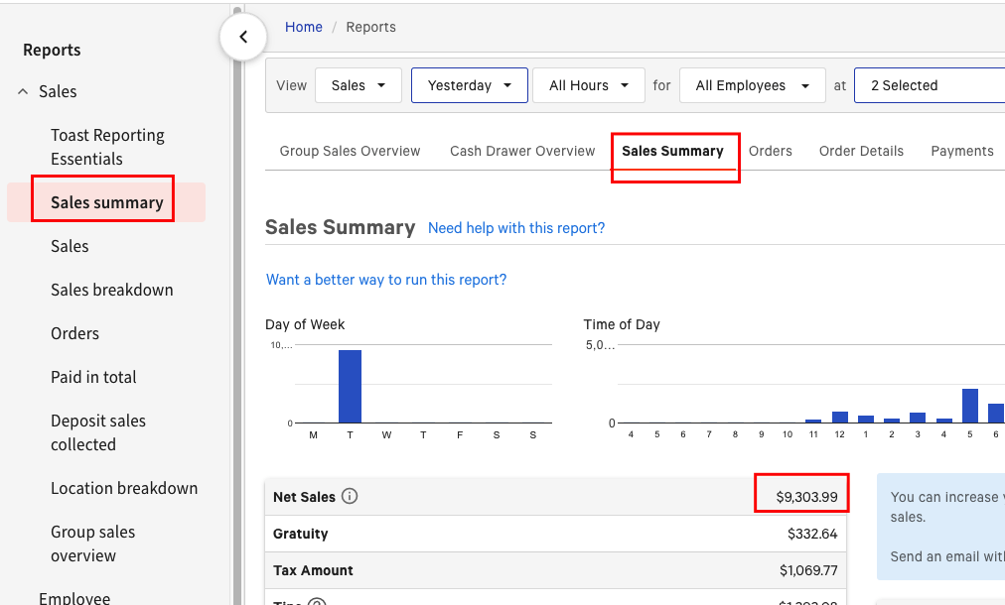This screenshot has height=605, width=1005.
Task: Click the Net Sales info icon
Action: point(350,497)
